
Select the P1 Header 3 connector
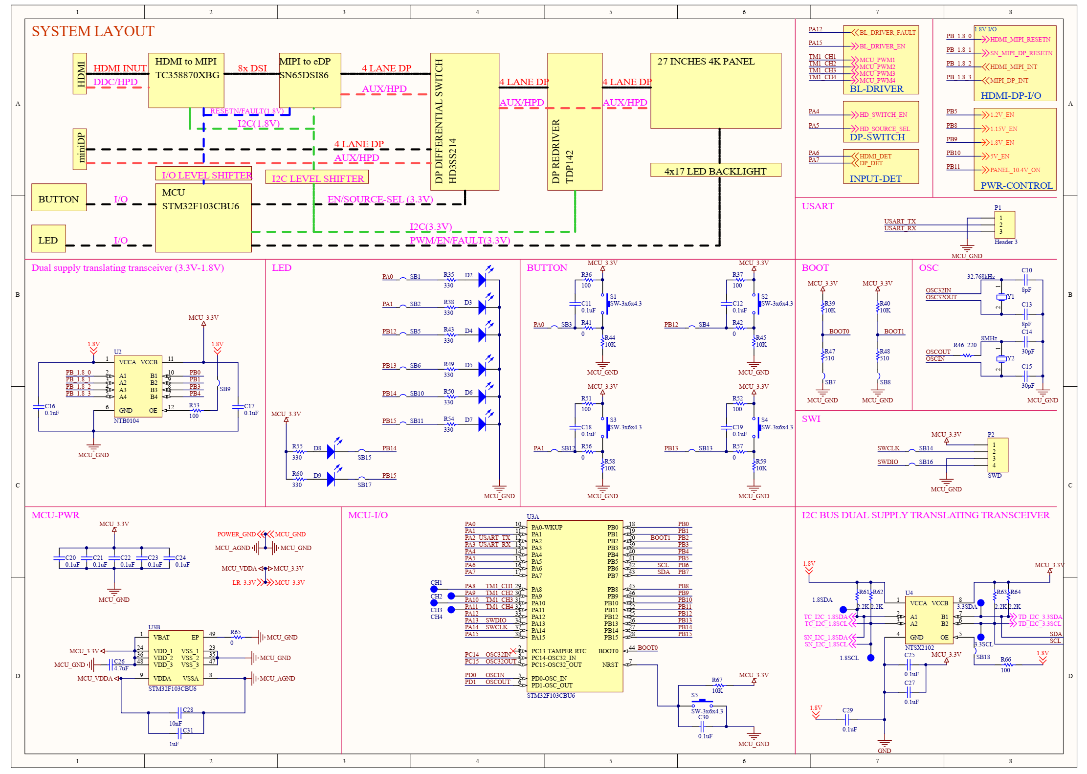pos(1004,224)
